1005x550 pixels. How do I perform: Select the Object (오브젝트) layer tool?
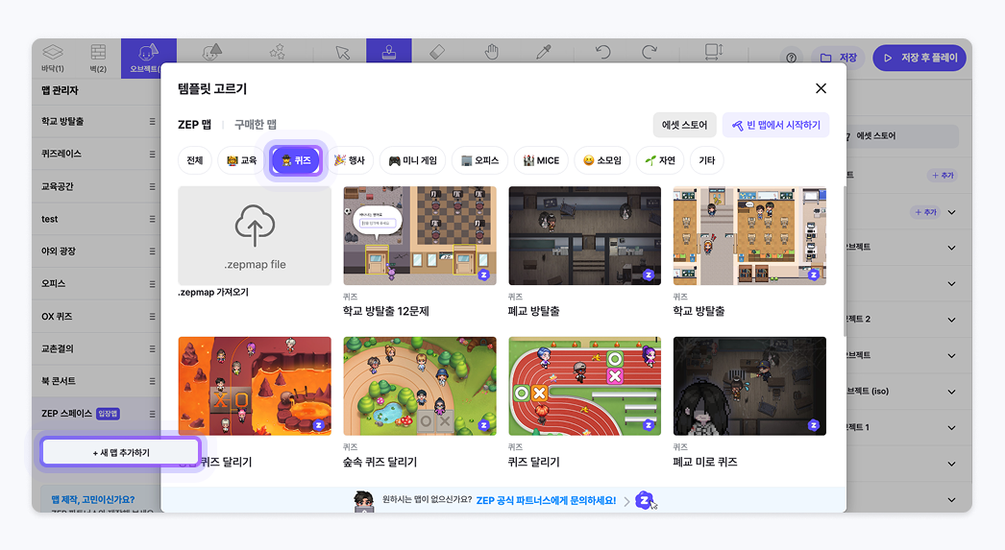(x=148, y=59)
